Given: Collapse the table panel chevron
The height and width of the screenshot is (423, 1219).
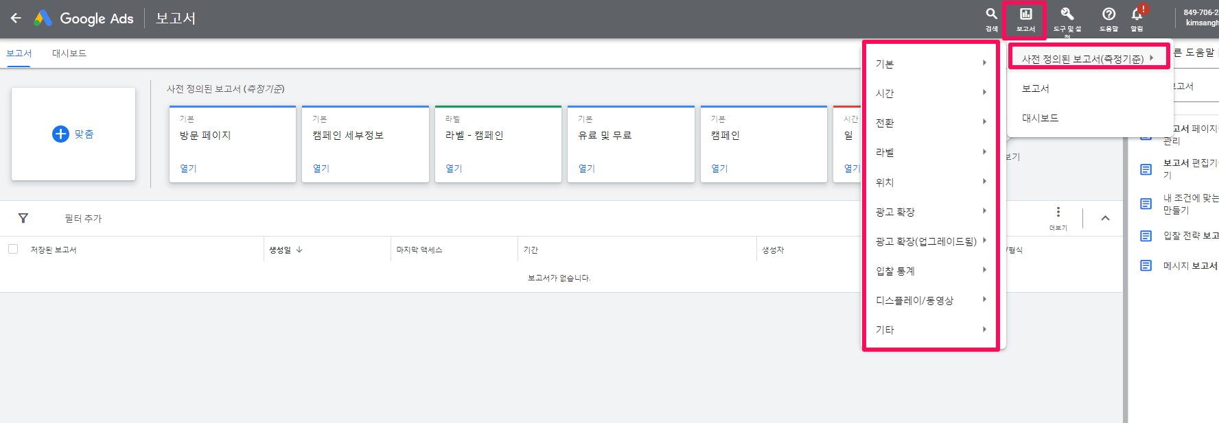Looking at the screenshot, I should coord(1105,218).
